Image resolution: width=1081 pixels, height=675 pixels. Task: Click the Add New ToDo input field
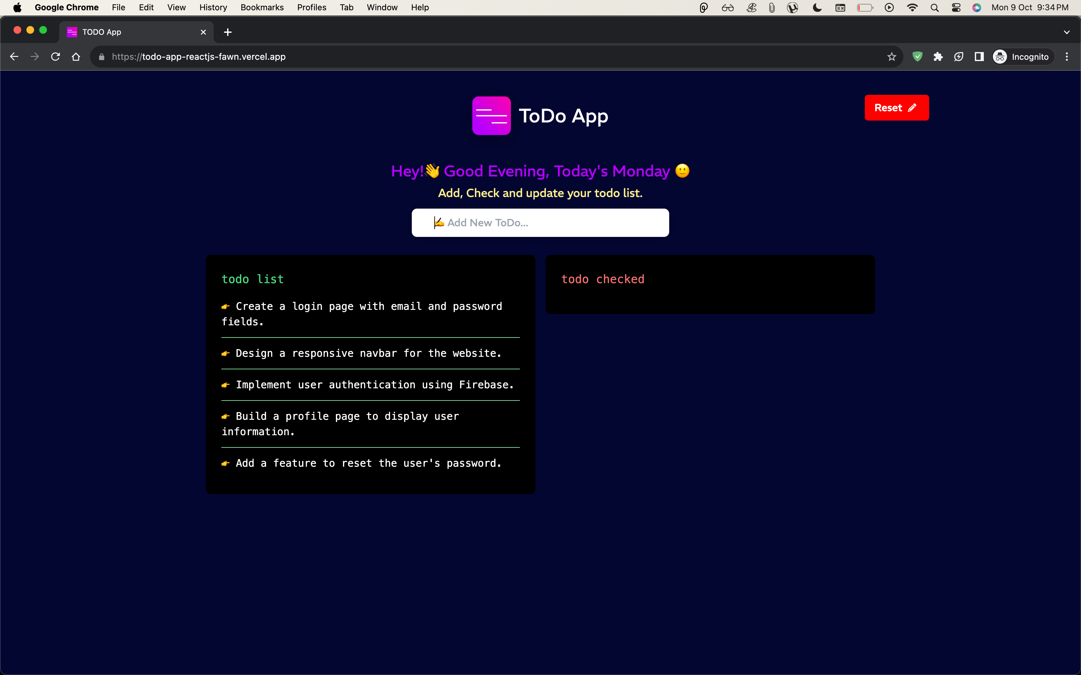pyautogui.click(x=540, y=223)
